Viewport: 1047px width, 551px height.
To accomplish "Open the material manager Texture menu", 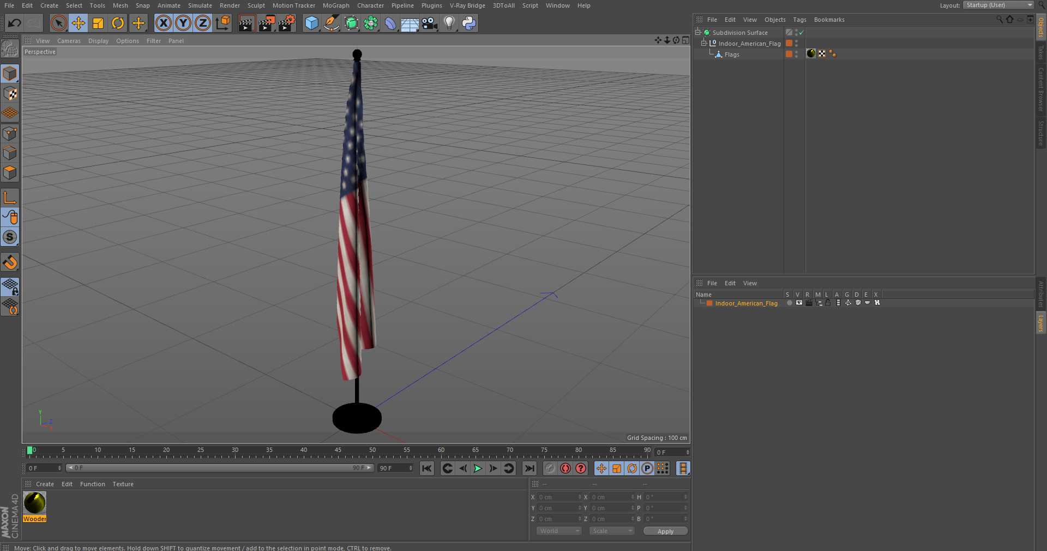I will 123,484.
